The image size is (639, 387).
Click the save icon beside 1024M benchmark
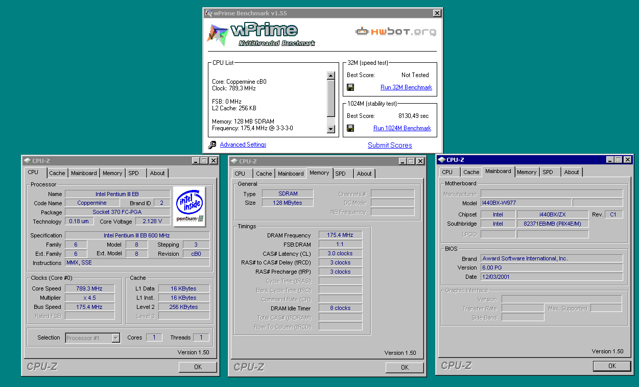click(350, 128)
